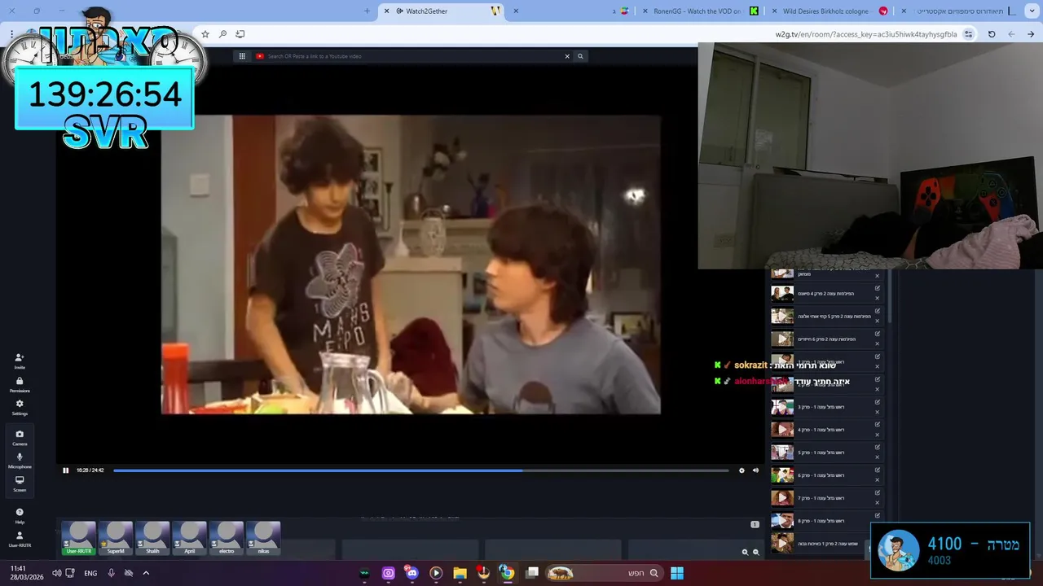This screenshot has width=1043, height=586.
Task: Remove the playlist item פרק 3
Action: 878,412
